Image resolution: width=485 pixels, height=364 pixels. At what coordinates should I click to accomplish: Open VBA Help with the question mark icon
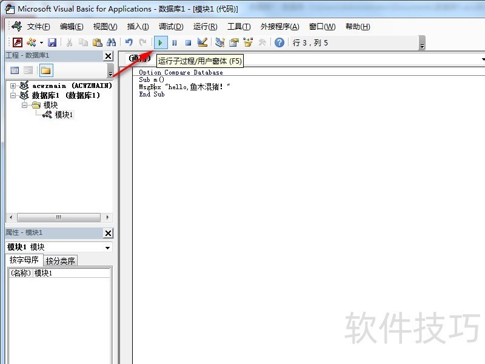[279, 42]
